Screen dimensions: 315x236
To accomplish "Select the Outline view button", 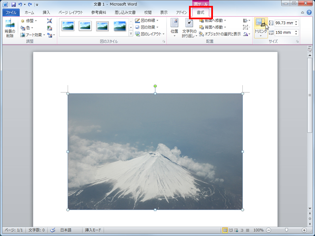I will pyautogui.click(x=242, y=230).
